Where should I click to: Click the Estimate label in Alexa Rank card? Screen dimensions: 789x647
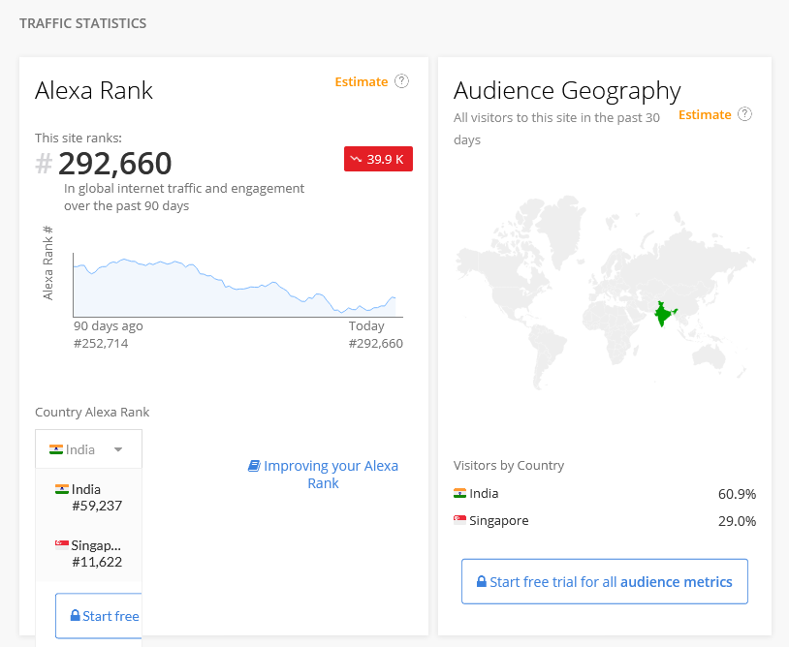click(362, 82)
